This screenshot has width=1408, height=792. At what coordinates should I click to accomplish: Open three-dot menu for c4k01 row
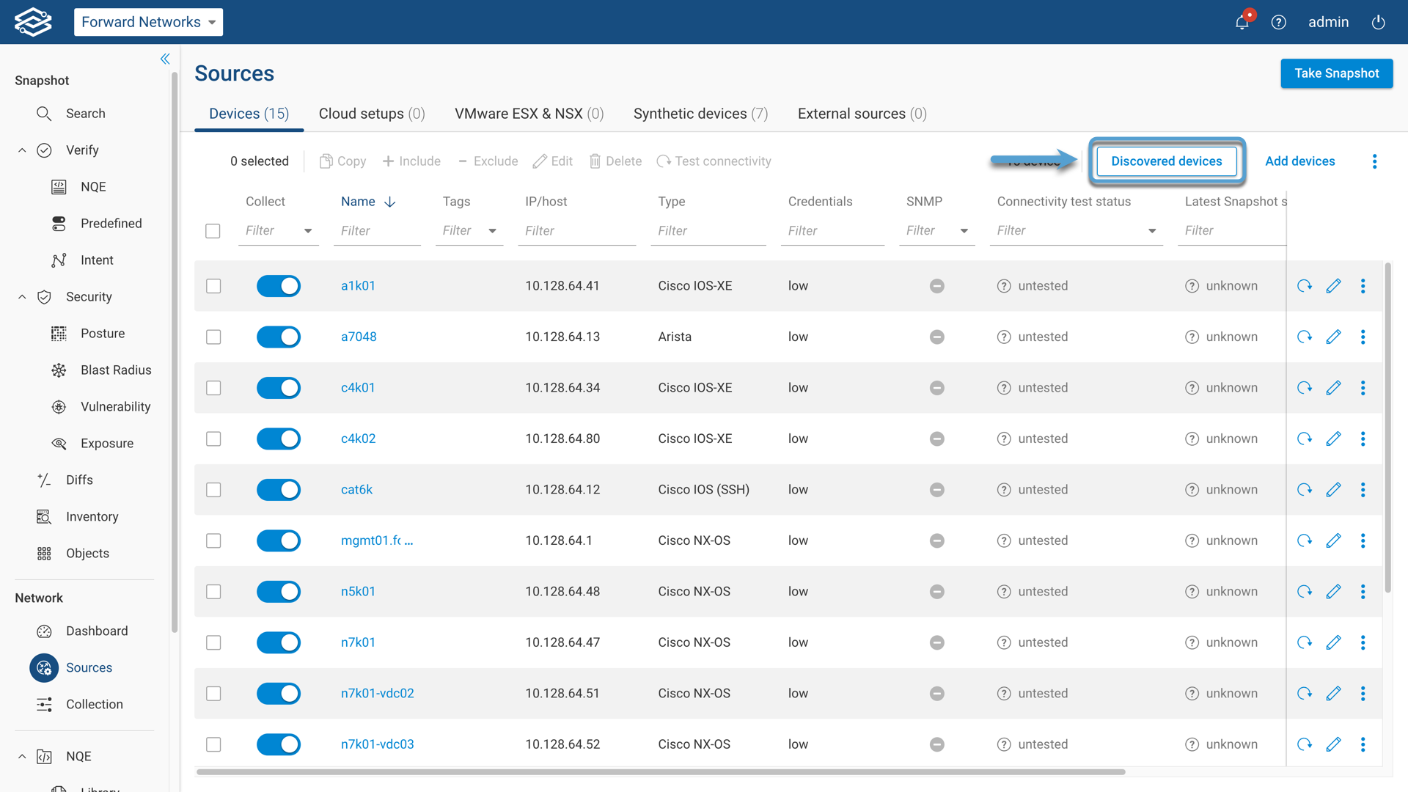tap(1363, 388)
